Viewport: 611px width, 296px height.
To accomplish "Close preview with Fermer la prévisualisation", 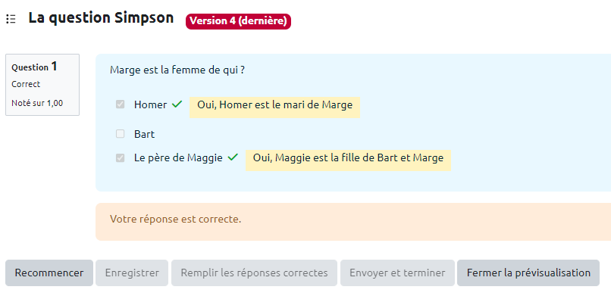I will pyautogui.click(x=528, y=273).
